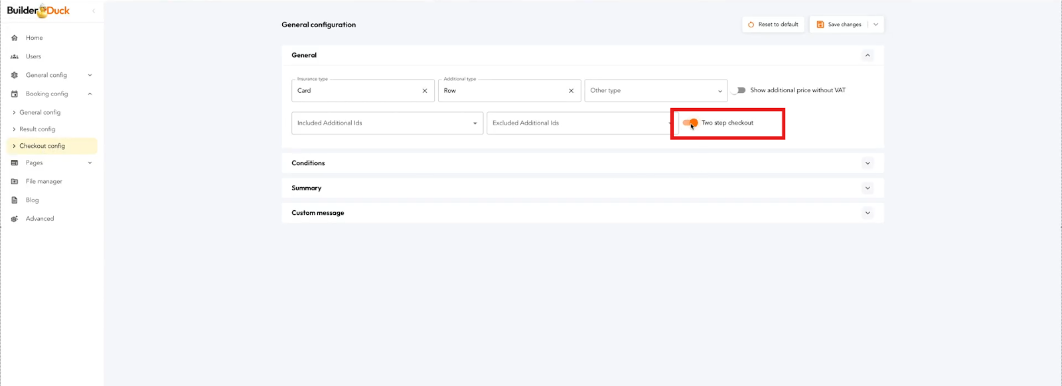1062x386 pixels.
Task: Select Checkout config menu item
Action: point(42,146)
